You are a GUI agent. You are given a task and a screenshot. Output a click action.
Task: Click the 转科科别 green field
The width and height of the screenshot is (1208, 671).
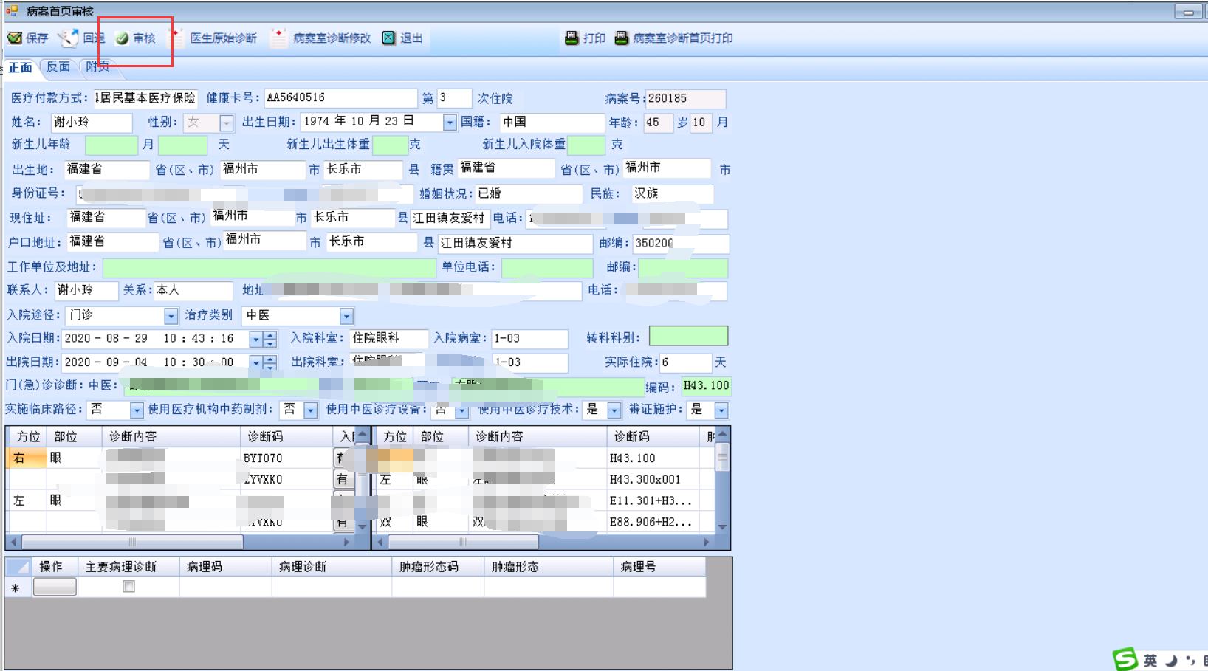[x=688, y=337]
